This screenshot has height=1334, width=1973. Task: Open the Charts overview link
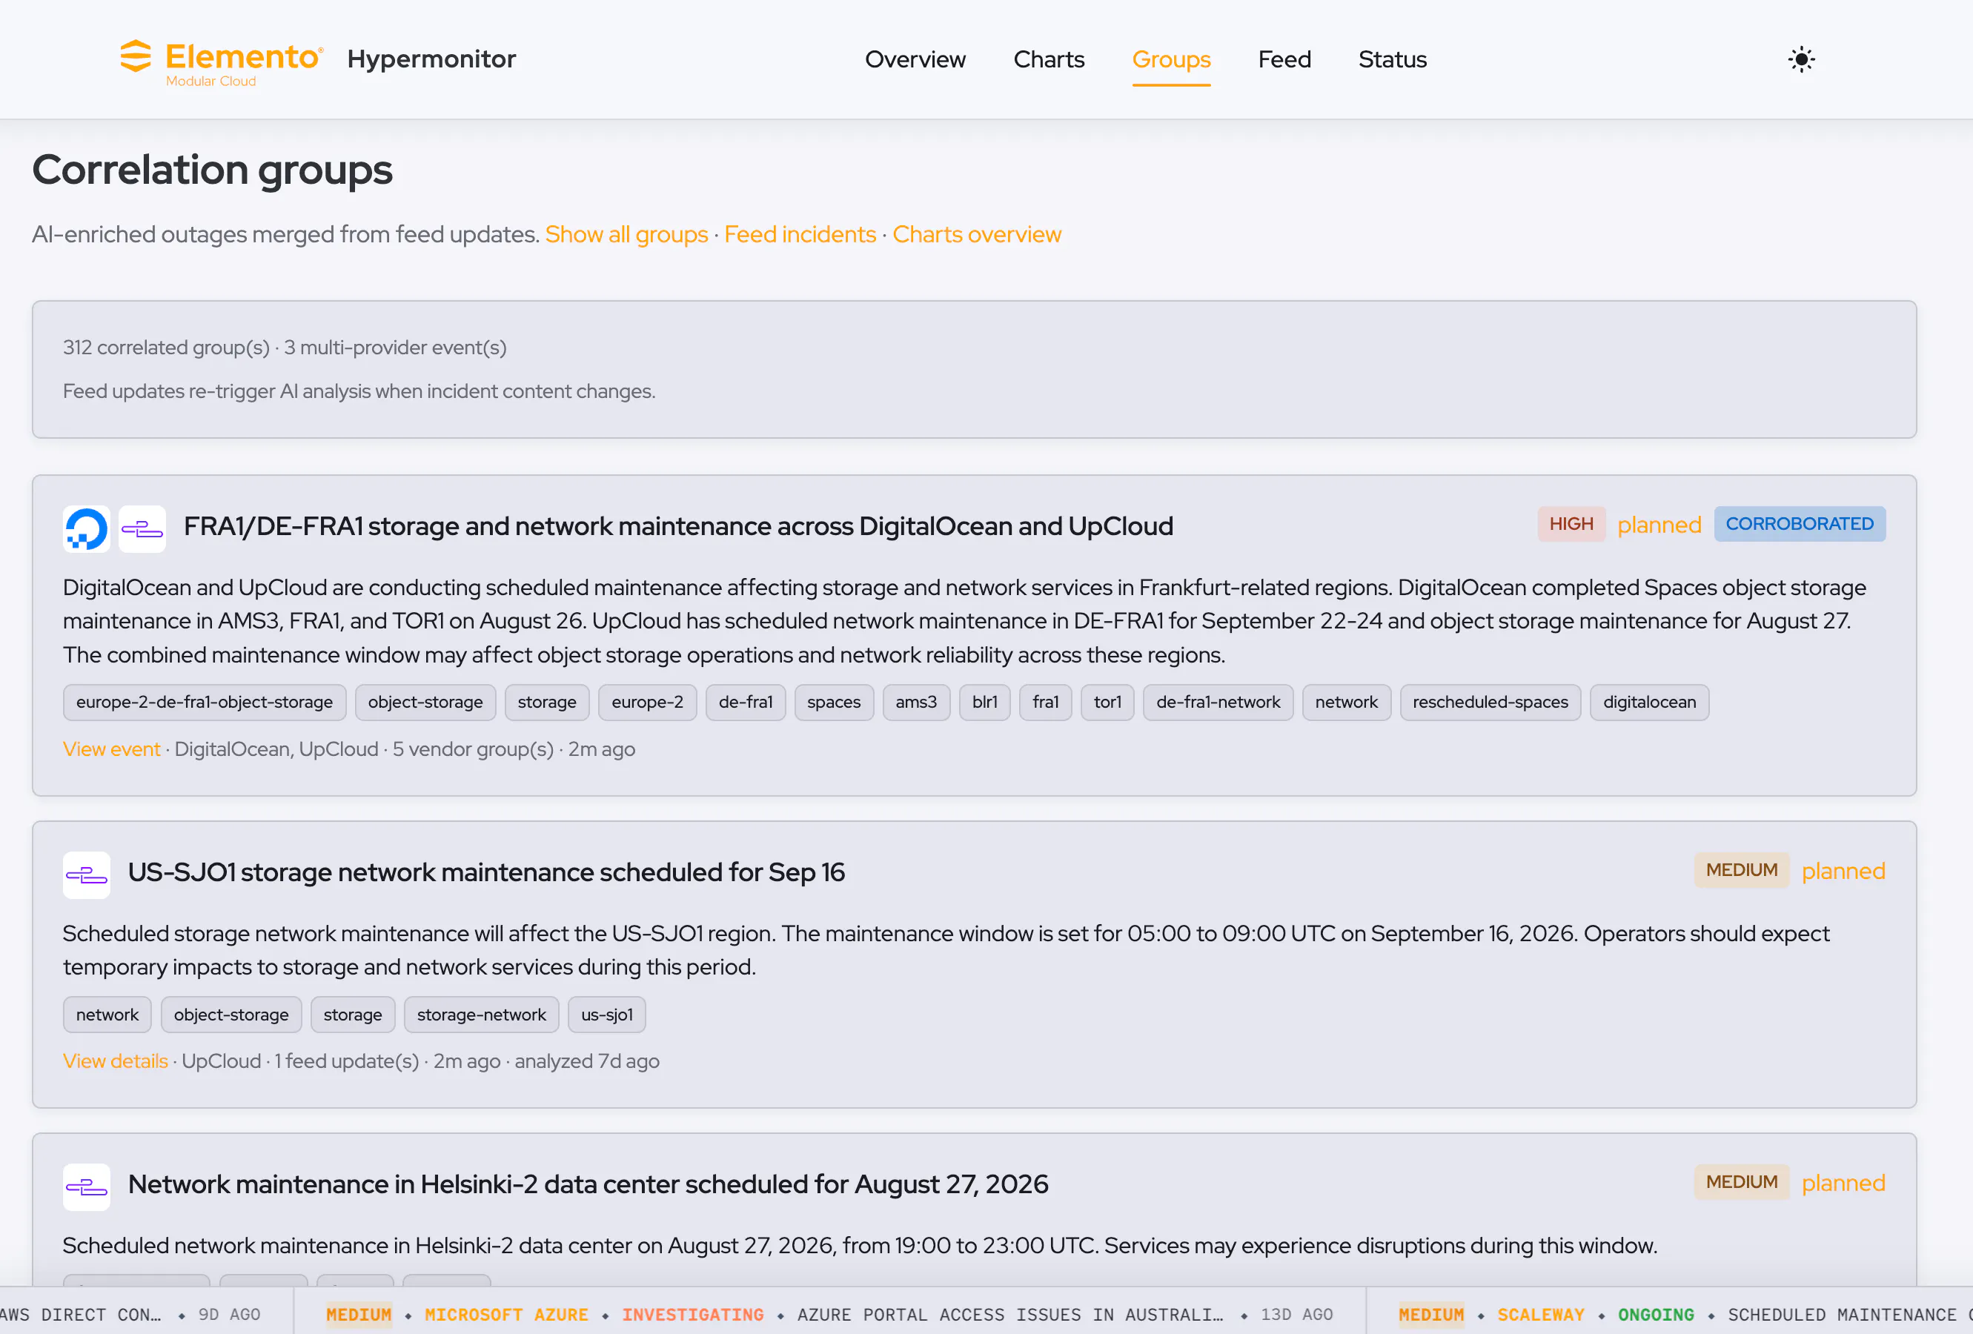point(976,234)
